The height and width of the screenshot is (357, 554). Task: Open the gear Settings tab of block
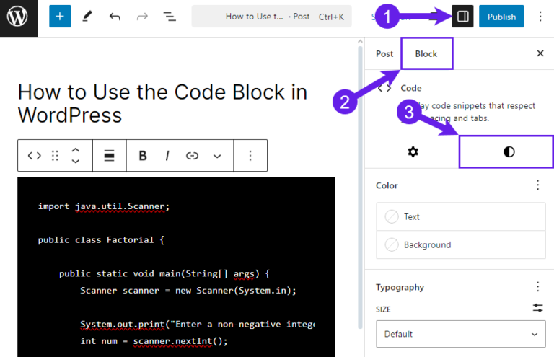tap(413, 152)
